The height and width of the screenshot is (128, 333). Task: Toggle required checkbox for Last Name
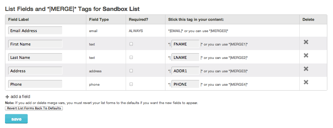(x=131, y=57)
